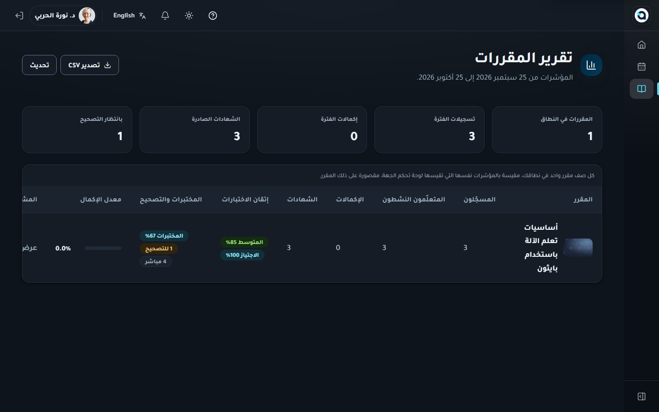
Task: Click the تحديث button
Action: point(39,65)
